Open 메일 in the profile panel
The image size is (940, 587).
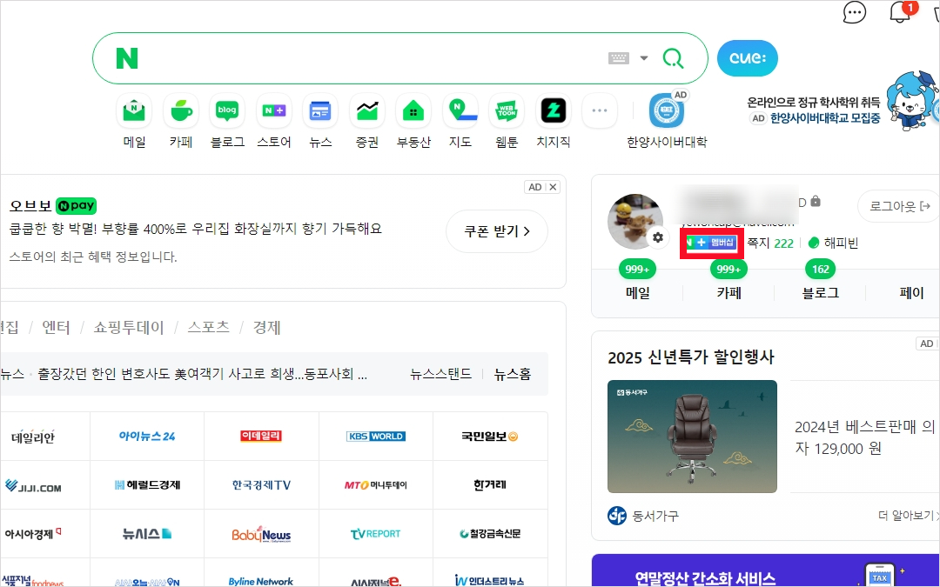pyautogui.click(x=638, y=292)
